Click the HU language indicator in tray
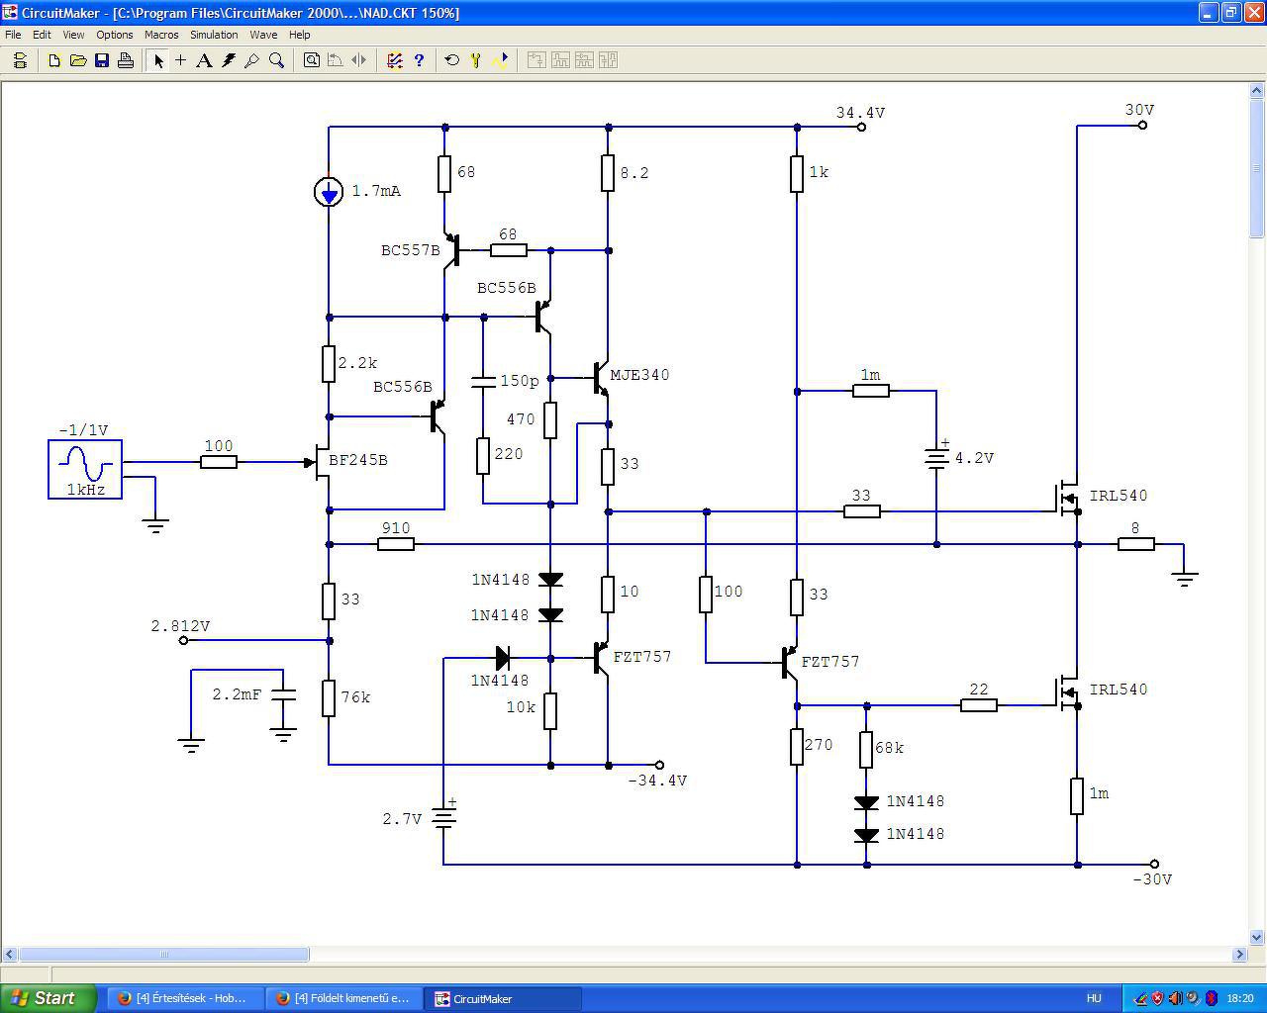The image size is (1267, 1013). [1094, 998]
